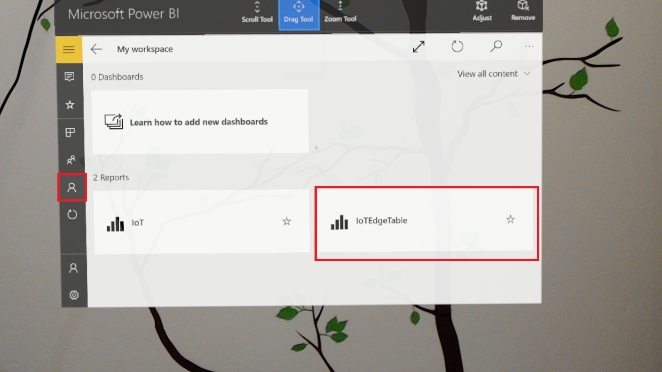Image resolution: width=662 pixels, height=372 pixels.
Task: Click the Remove button
Action: point(523,12)
